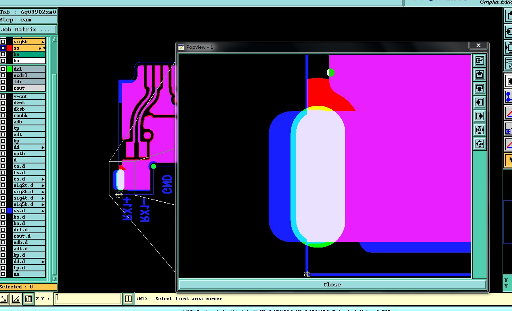Select the drl.d layer name
The height and width of the screenshot is (311, 512).
coord(29,230)
